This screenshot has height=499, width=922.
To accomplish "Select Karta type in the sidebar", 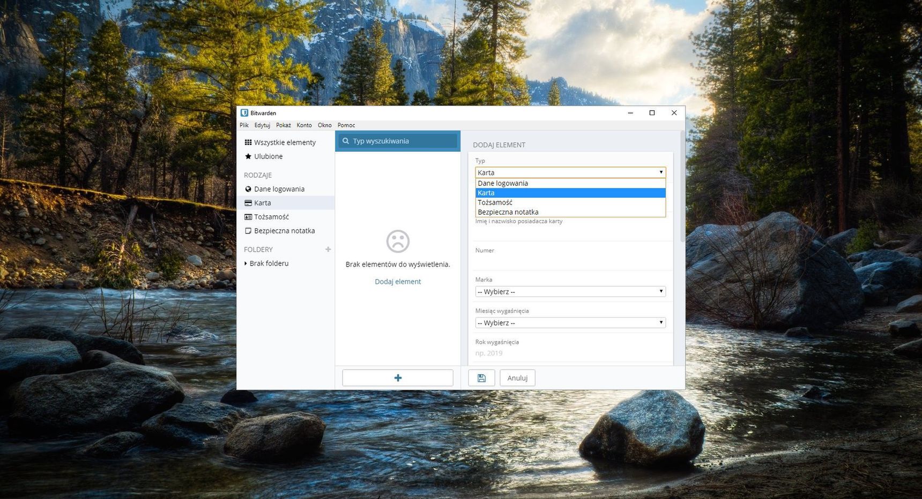I will 285,203.
